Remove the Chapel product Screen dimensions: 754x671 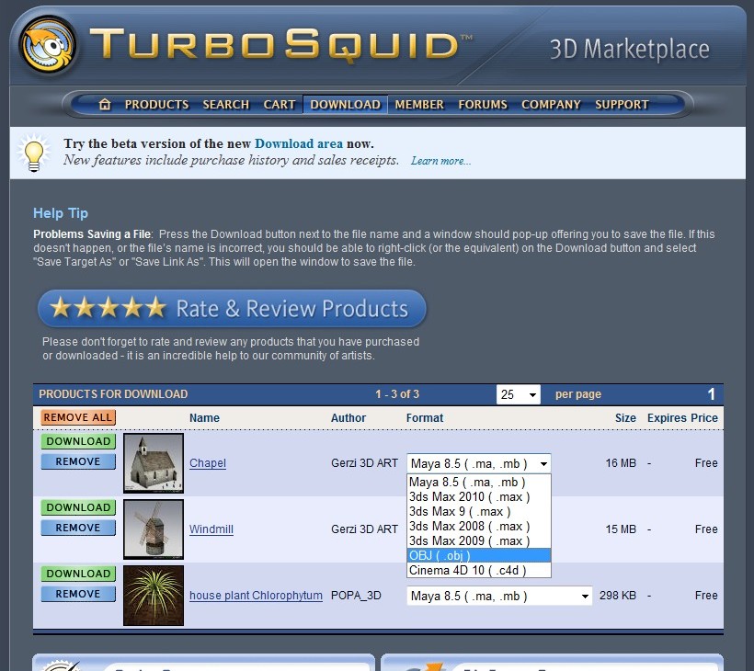click(78, 461)
